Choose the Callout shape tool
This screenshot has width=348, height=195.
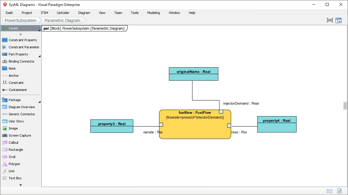[14, 143]
